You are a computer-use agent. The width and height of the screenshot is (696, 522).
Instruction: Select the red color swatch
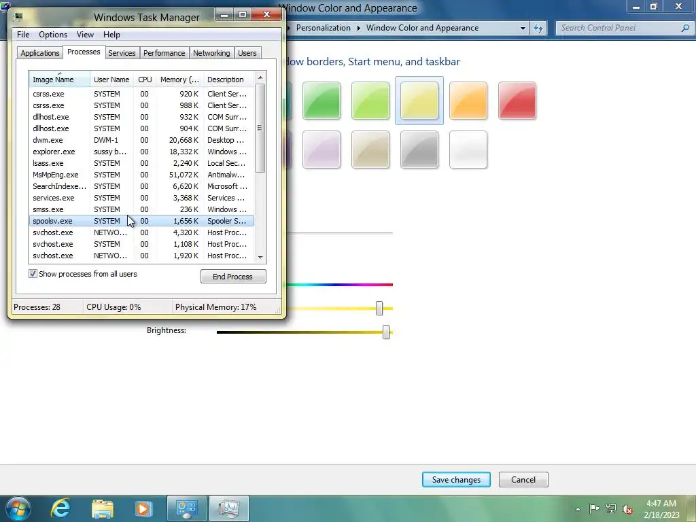517,101
